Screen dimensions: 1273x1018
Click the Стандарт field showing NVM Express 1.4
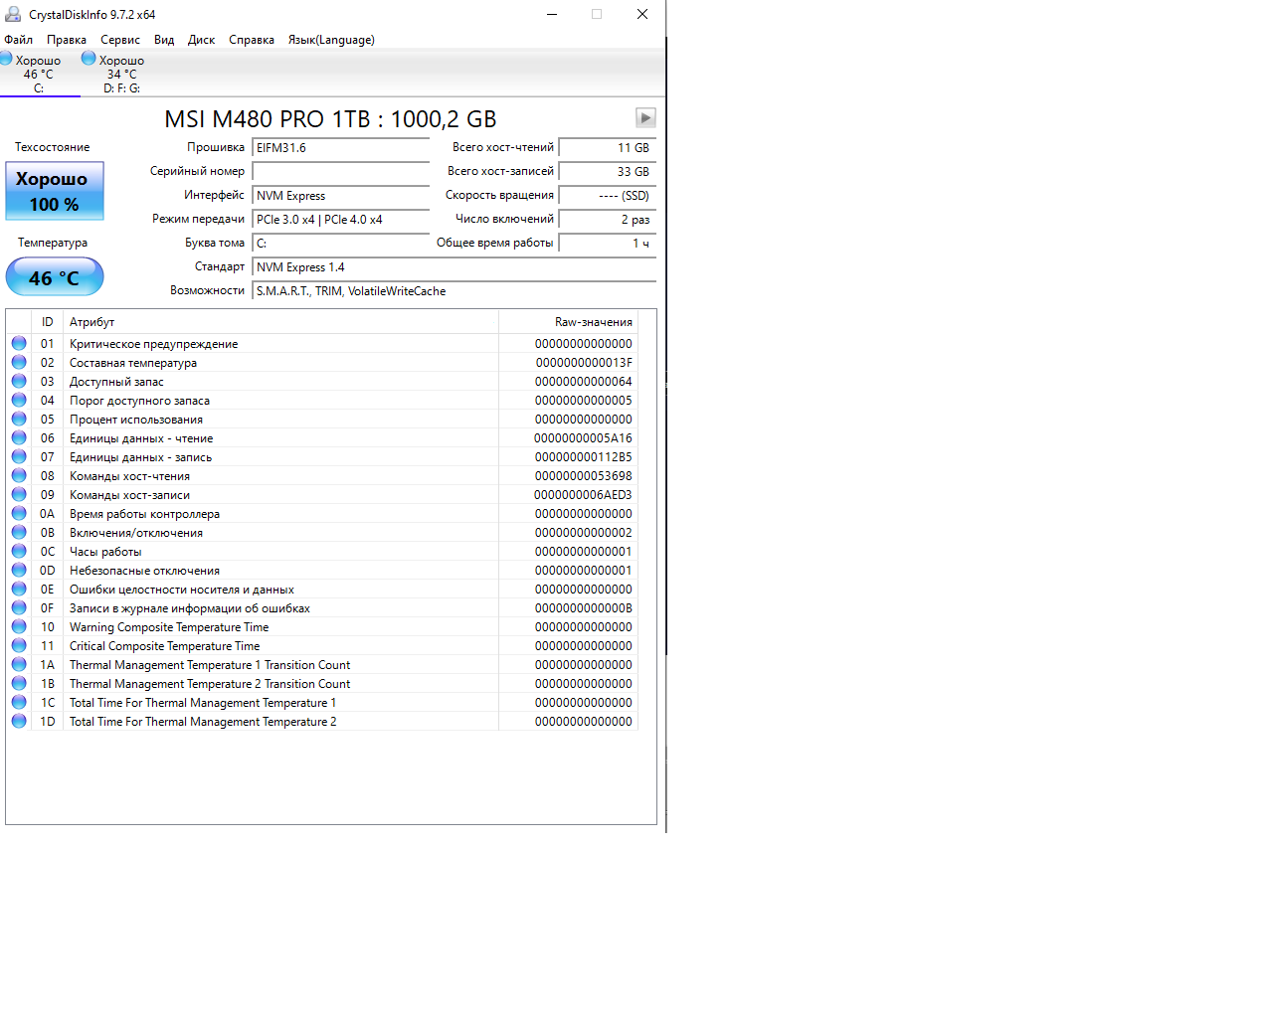click(x=455, y=267)
